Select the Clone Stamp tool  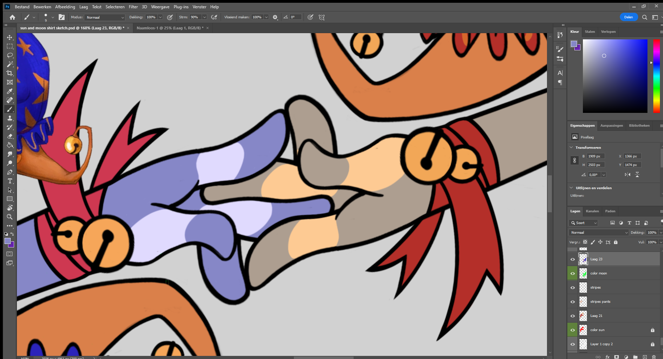pyautogui.click(x=10, y=118)
